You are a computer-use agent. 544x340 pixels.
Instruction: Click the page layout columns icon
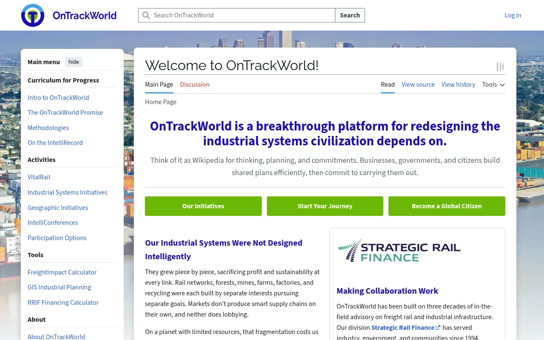[500, 66]
